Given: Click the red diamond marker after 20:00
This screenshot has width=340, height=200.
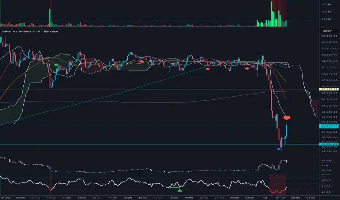Looking at the screenshot, I should pos(208,69).
